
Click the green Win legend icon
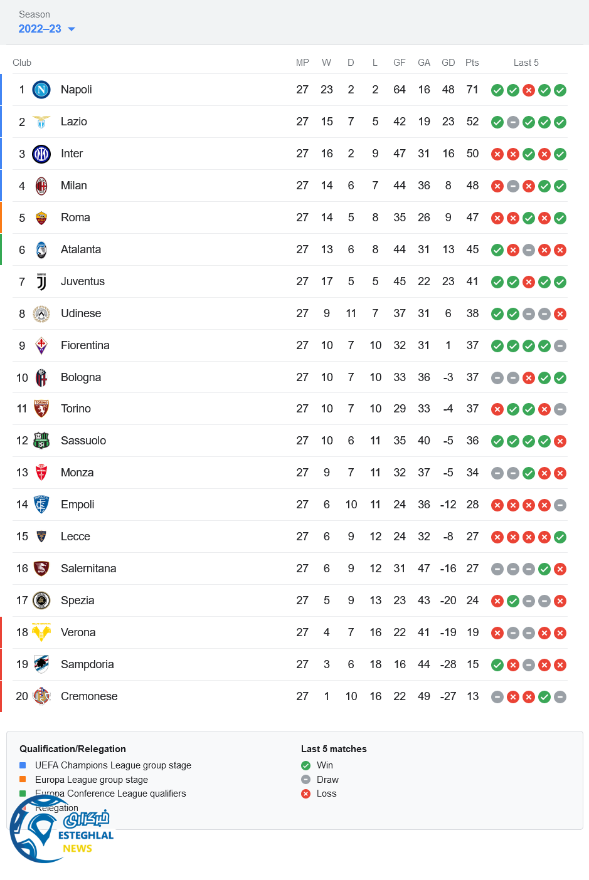click(306, 765)
